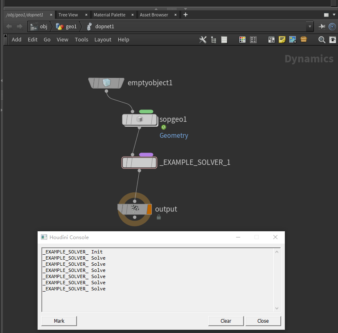The width and height of the screenshot is (338, 333).
Task: Switch to the Tree View tab
Action: pyautogui.click(x=68, y=15)
